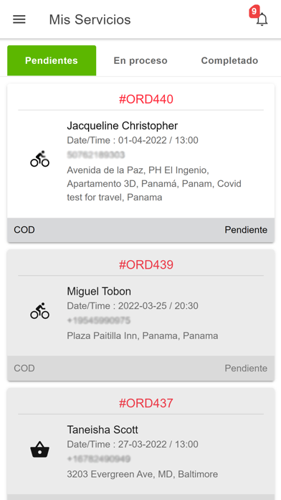
Task: Open the hamburger navigation menu
Action: (19, 20)
